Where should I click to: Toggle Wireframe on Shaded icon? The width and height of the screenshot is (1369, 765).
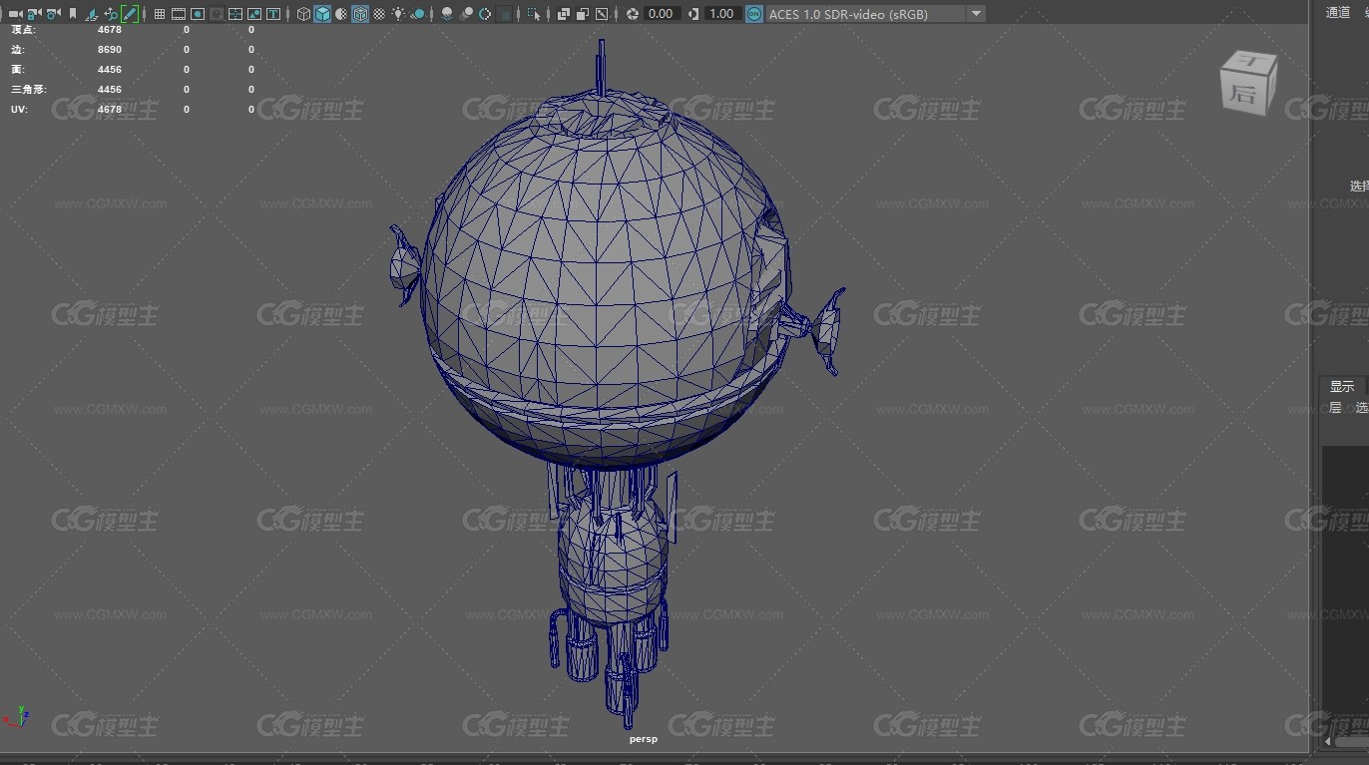pos(360,14)
